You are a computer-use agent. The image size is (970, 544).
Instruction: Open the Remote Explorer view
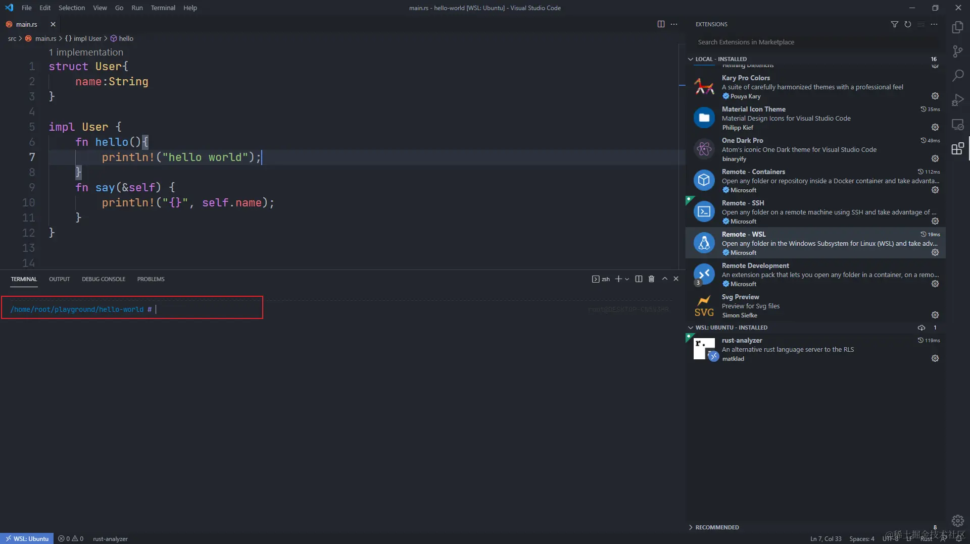[x=957, y=124]
